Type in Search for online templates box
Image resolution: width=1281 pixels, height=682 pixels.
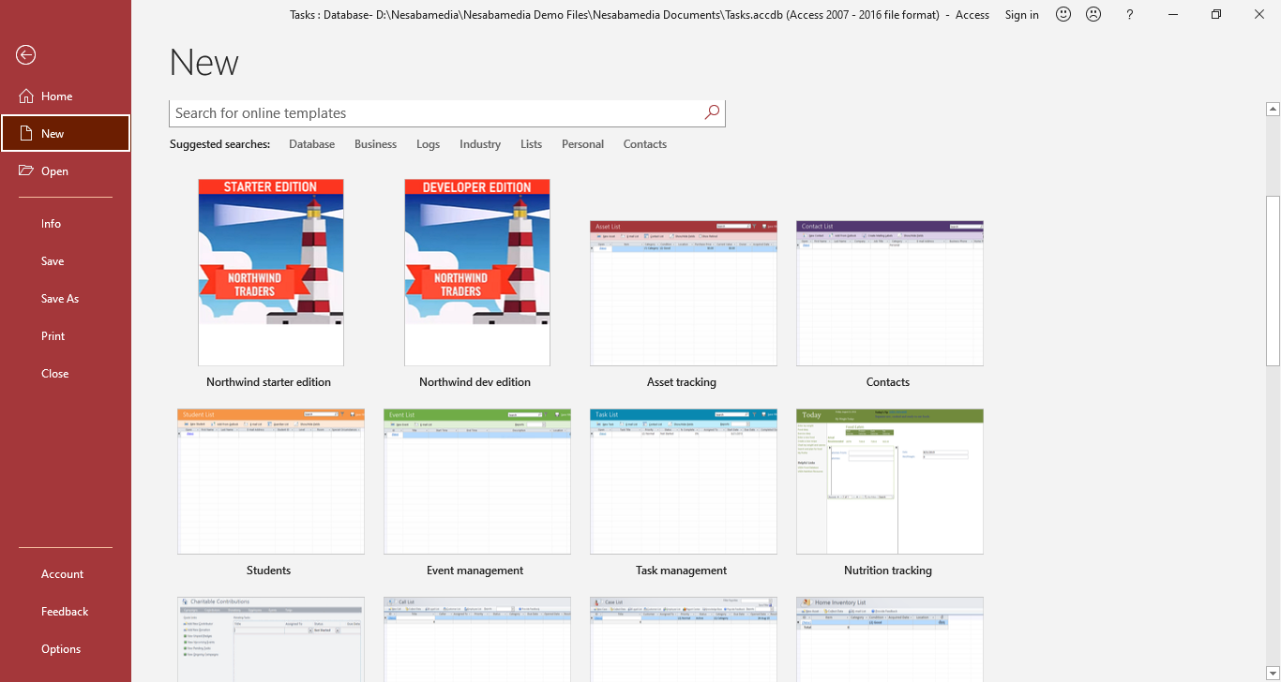click(436, 113)
